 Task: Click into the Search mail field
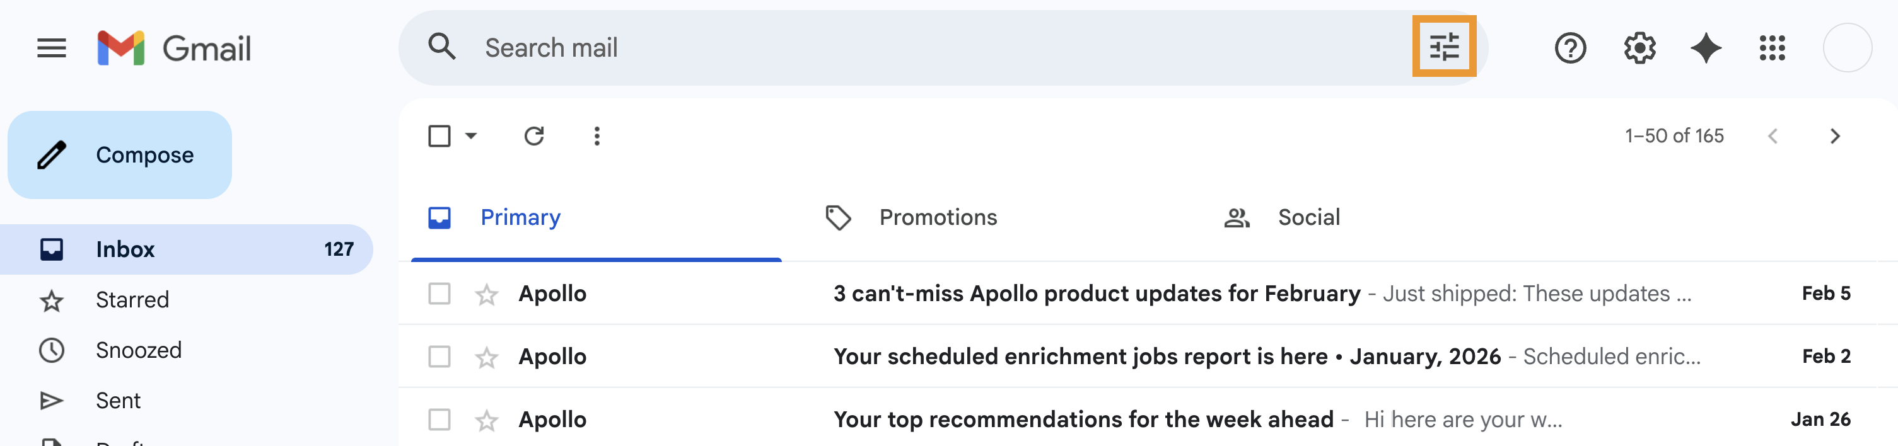(x=884, y=49)
